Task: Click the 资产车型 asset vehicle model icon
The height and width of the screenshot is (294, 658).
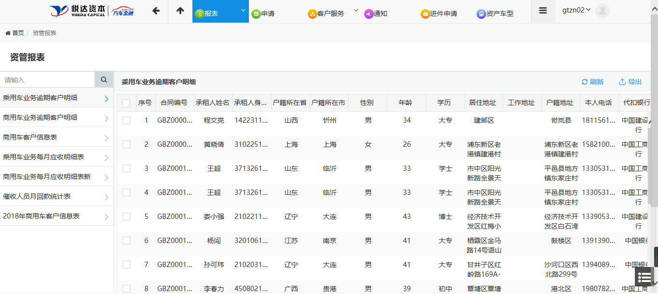Action: point(481,13)
